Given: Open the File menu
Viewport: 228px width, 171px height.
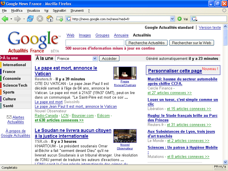Looking at the screenshot, I should tap(4, 11).
